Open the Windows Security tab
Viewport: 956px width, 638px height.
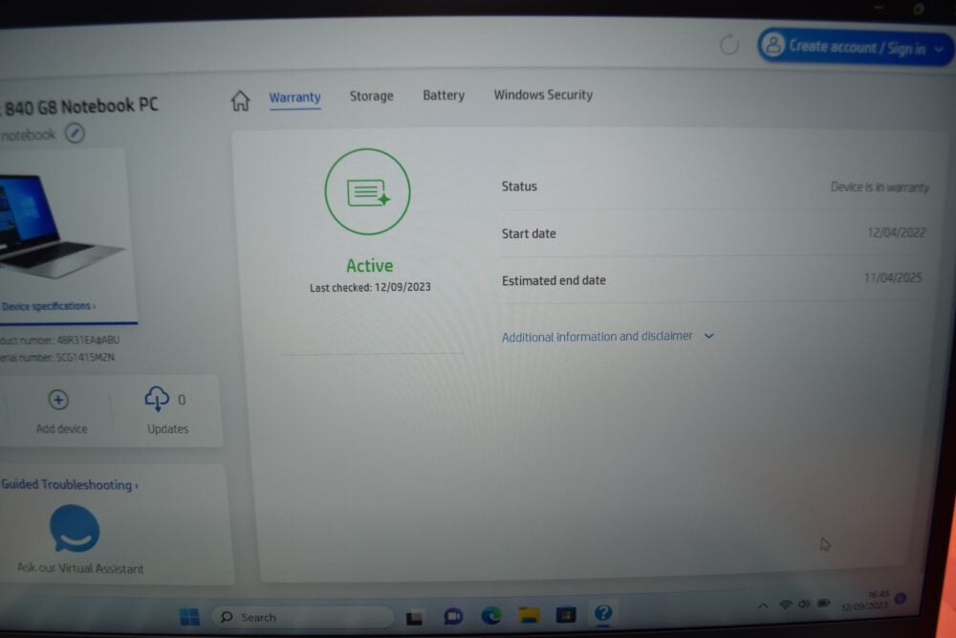coord(543,95)
